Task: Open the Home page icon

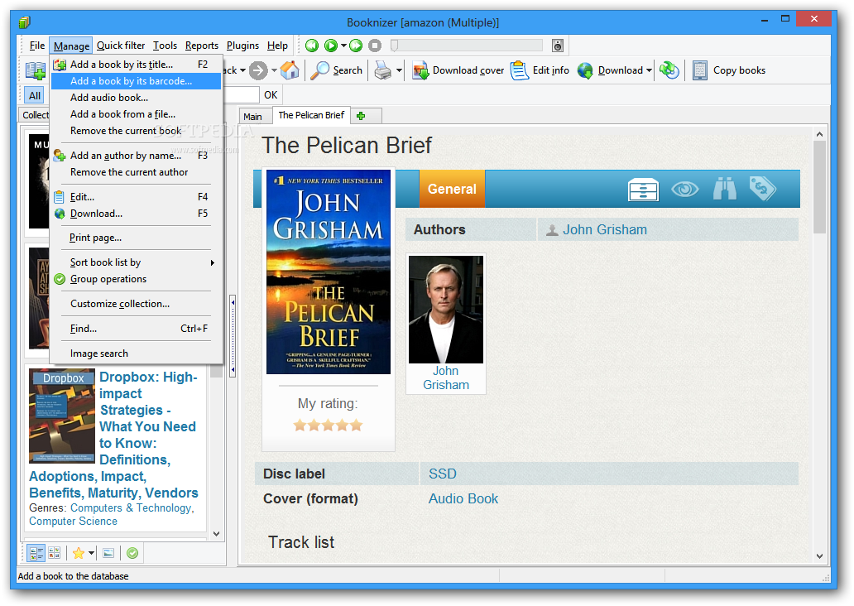Action: tap(290, 70)
